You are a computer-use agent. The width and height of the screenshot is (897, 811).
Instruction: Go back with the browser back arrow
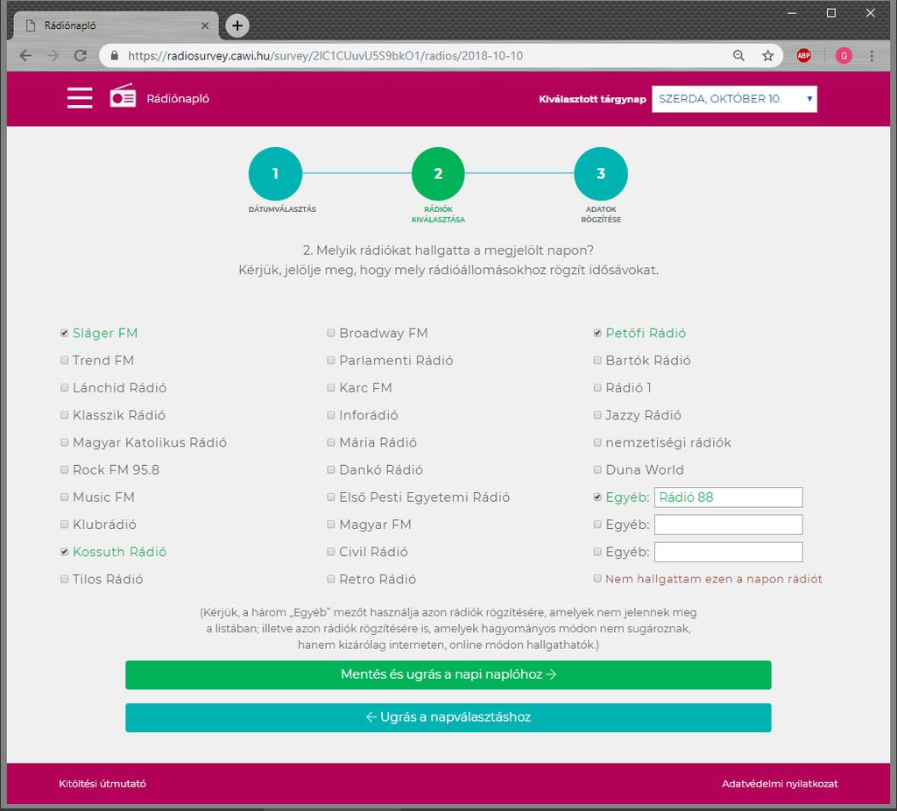(25, 55)
